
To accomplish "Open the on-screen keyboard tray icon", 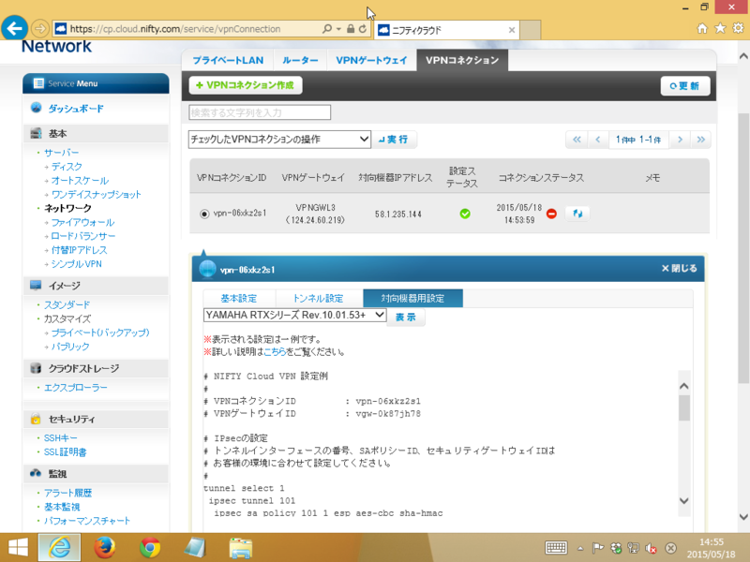I will pos(556,548).
